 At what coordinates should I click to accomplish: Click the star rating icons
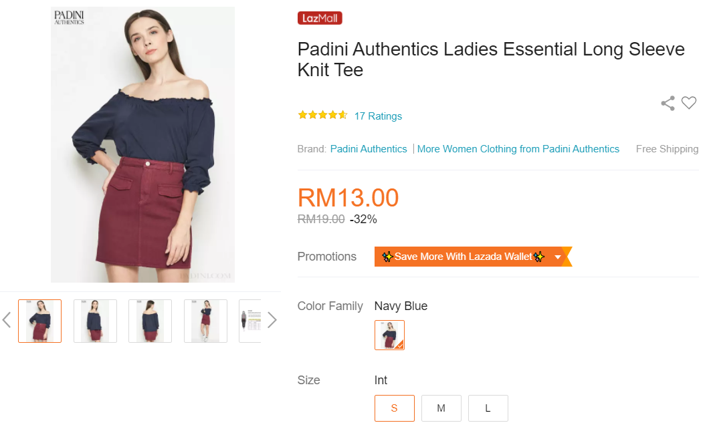click(322, 116)
